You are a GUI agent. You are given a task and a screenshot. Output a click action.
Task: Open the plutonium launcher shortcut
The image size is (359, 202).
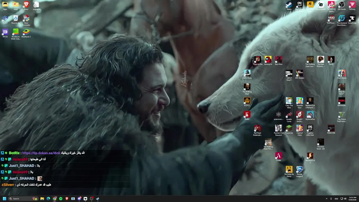[x=279, y=116]
